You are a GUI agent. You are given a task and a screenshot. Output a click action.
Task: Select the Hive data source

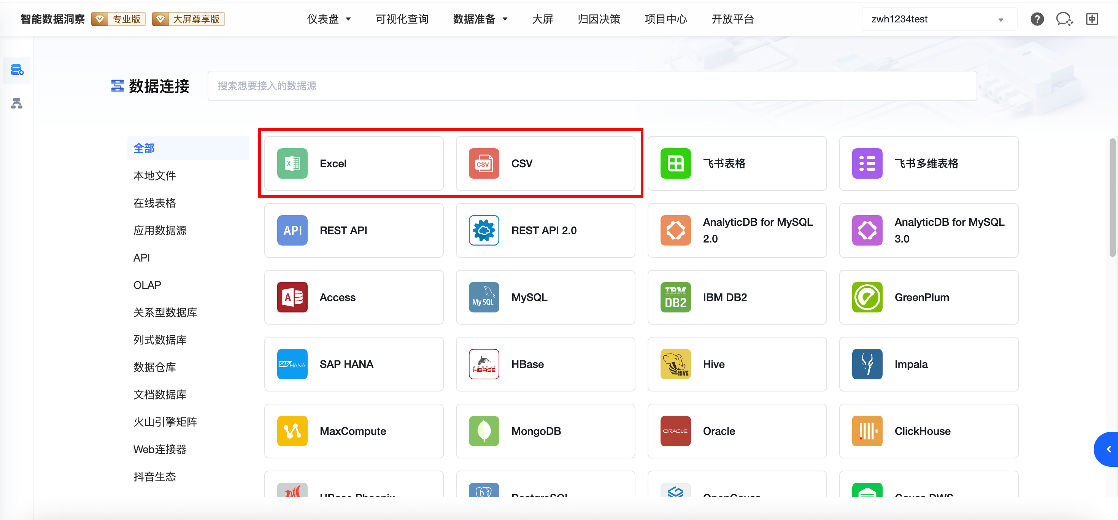[737, 364]
